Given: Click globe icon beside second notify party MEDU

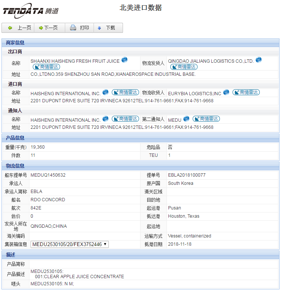Looking at the screenshot, I should pyautogui.click(x=186, y=119).
